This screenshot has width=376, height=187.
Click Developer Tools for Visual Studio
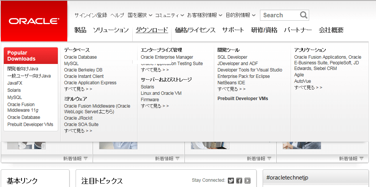coord(250,70)
